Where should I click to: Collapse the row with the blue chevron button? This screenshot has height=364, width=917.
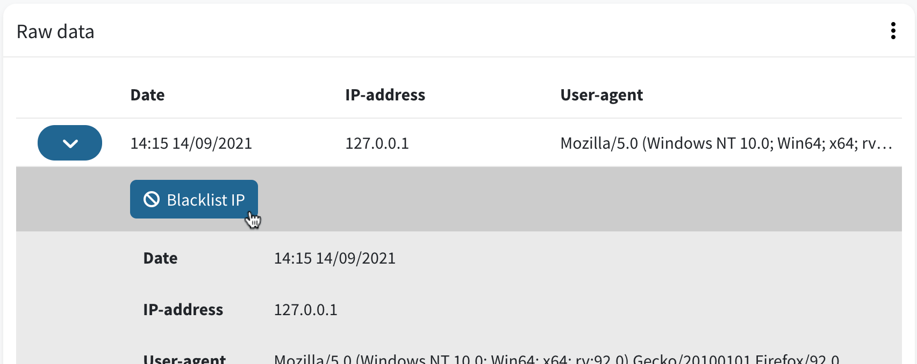(70, 143)
